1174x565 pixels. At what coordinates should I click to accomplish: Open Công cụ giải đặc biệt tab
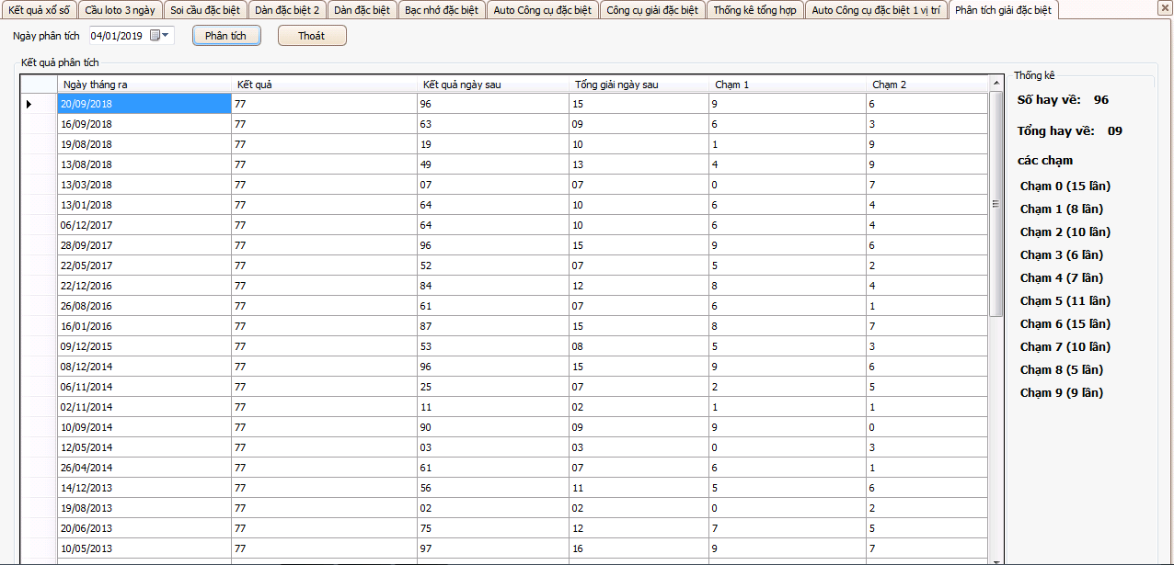652,10
